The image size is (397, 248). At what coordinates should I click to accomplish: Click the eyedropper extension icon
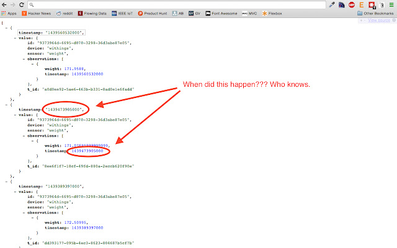click(332, 4)
